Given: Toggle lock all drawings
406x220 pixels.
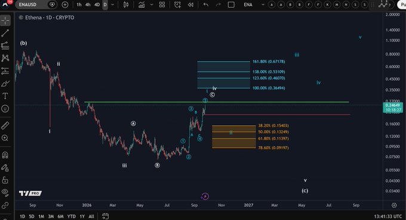Looking at the screenshot, I should (5, 180).
